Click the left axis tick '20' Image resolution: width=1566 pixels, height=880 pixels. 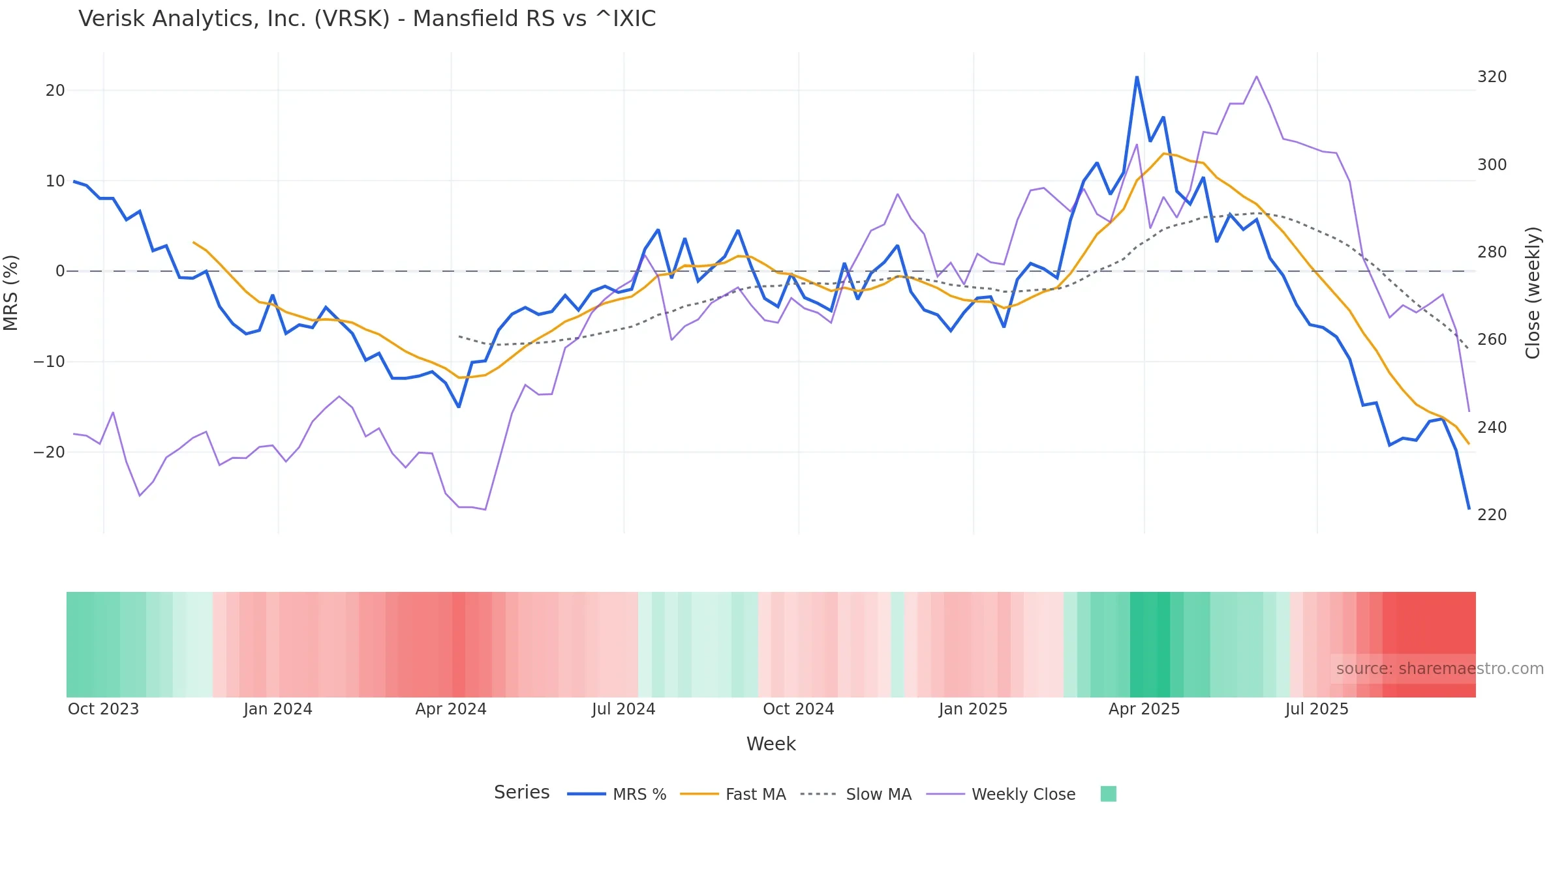pos(55,91)
